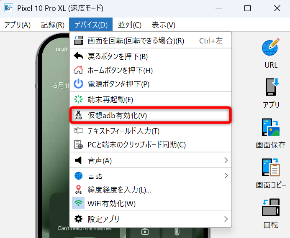Open the 表示(V) menu

point(164,25)
